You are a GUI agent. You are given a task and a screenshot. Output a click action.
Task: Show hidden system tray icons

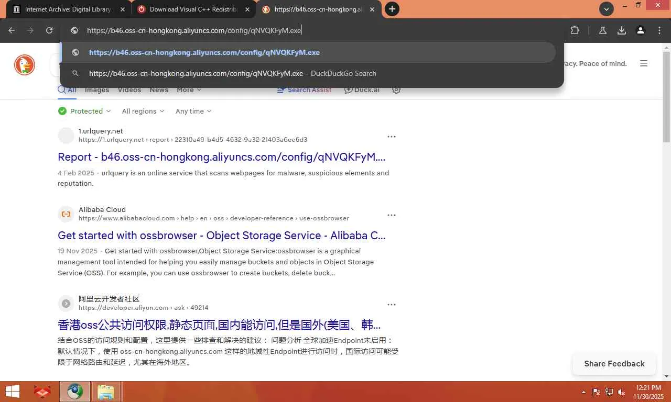pos(584,392)
